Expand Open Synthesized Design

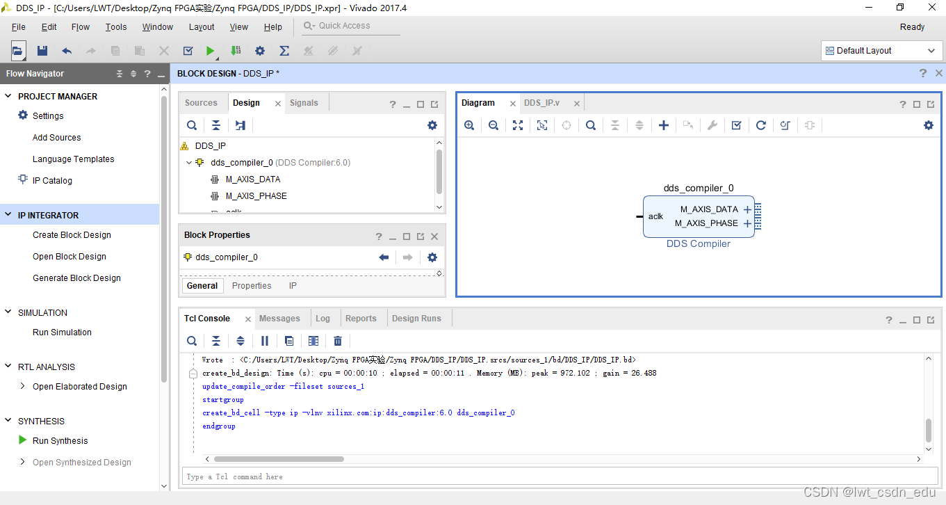pyautogui.click(x=23, y=462)
